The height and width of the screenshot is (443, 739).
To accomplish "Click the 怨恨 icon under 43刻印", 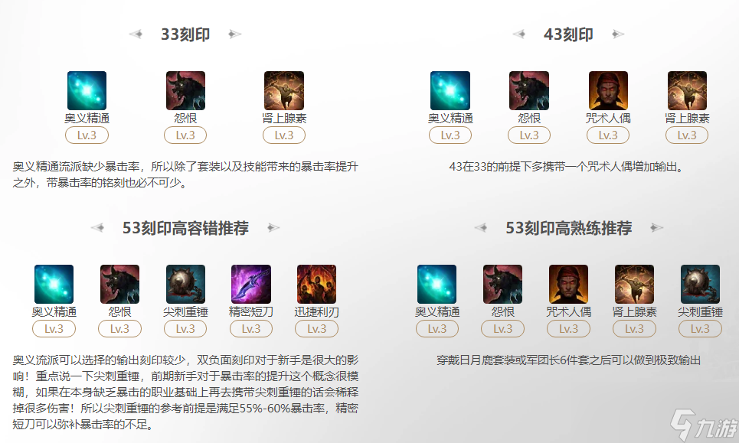I will click(529, 90).
